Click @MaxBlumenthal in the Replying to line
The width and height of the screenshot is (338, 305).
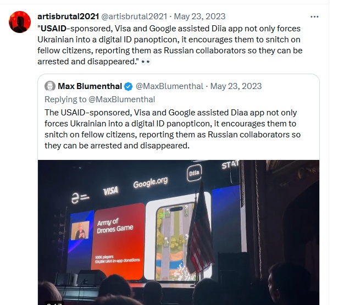[x=121, y=99]
